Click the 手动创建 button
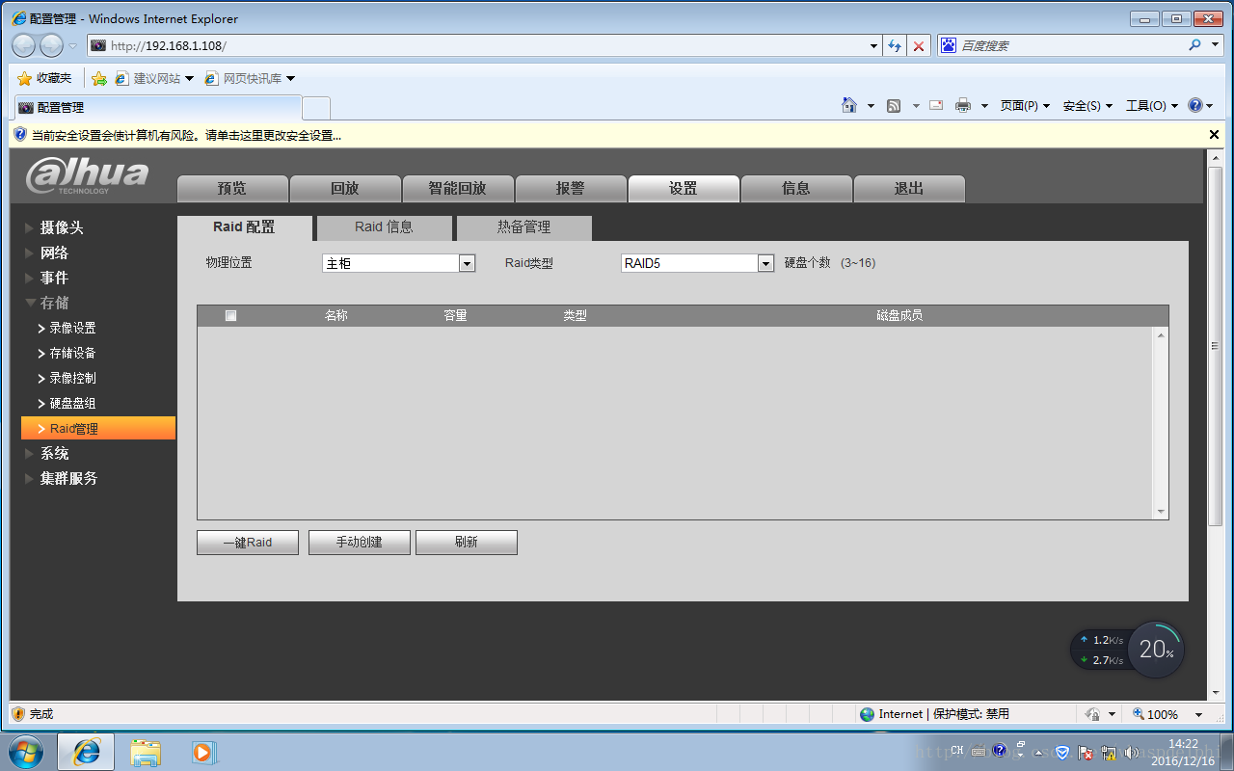Image resolution: width=1234 pixels, height=771 pixels. coord(360,543)
